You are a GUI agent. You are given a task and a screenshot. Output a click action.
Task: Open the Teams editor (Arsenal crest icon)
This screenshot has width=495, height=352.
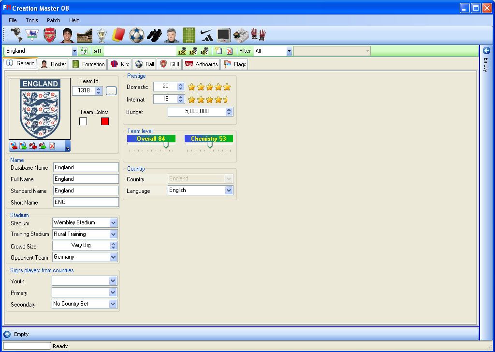click(x=50, y=35)
